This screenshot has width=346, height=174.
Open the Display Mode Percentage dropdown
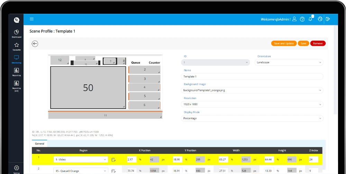252,119
